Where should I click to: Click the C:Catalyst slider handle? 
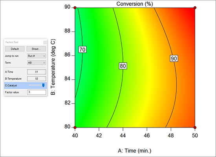[x=43, y=85]
